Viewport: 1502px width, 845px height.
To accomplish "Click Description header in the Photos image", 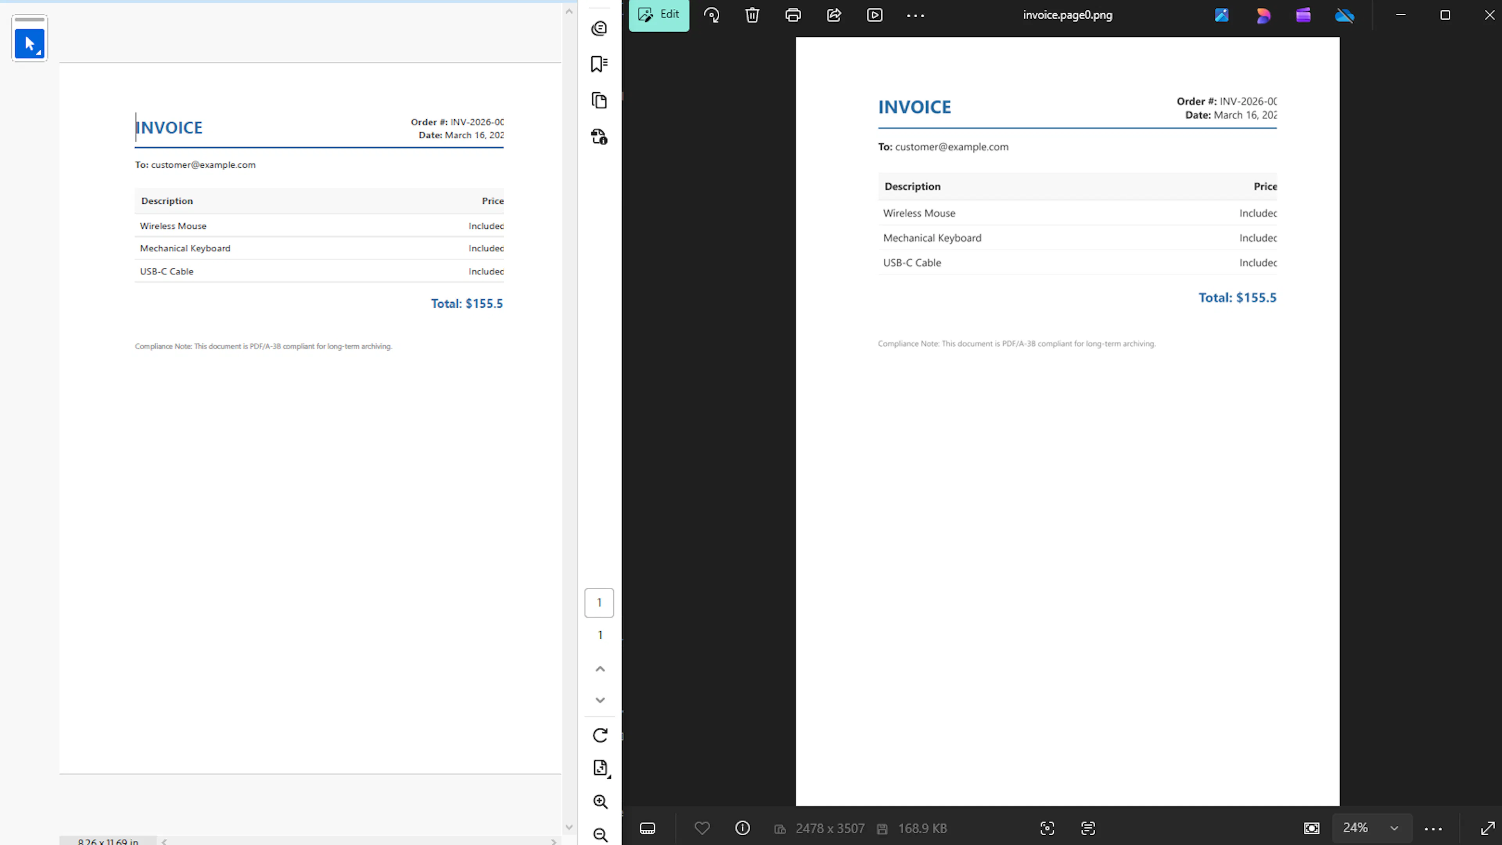I will point(913,187).
